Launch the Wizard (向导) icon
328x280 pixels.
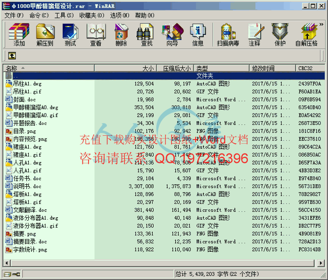click(172, 35)
